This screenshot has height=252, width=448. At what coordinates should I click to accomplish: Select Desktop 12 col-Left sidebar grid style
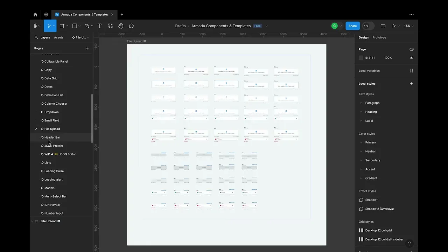(x=384, y=239)
